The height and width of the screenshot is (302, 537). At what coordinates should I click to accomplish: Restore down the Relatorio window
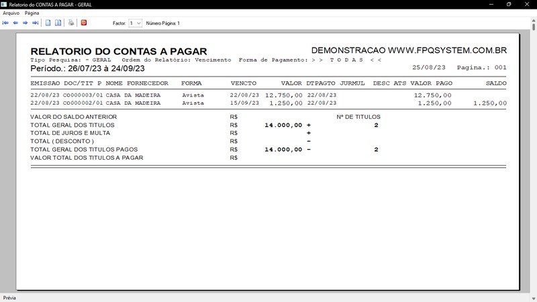coord(509,5)
